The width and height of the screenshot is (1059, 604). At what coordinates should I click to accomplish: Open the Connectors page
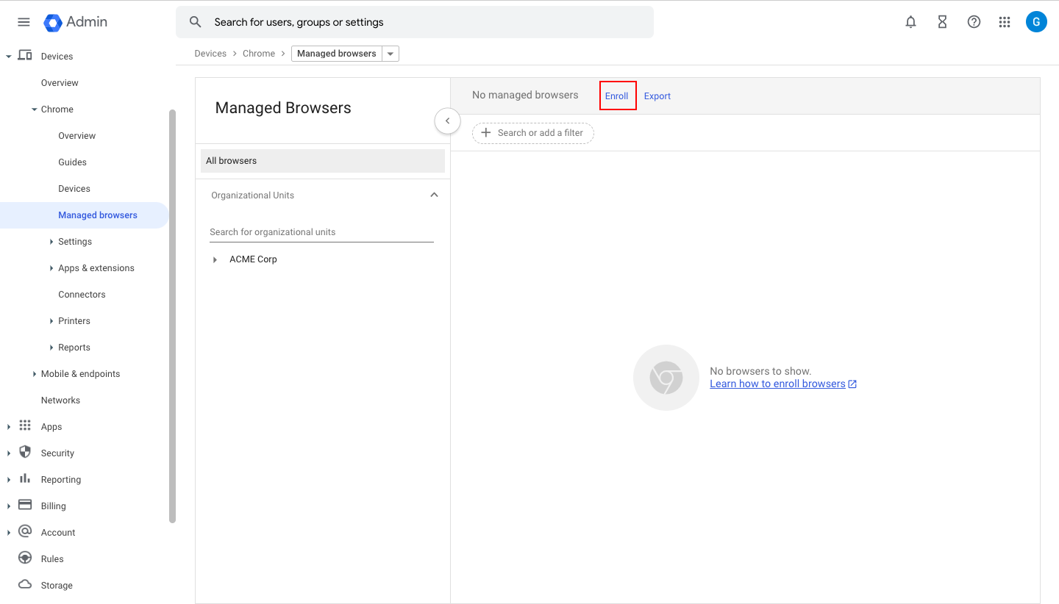[82, 295]
